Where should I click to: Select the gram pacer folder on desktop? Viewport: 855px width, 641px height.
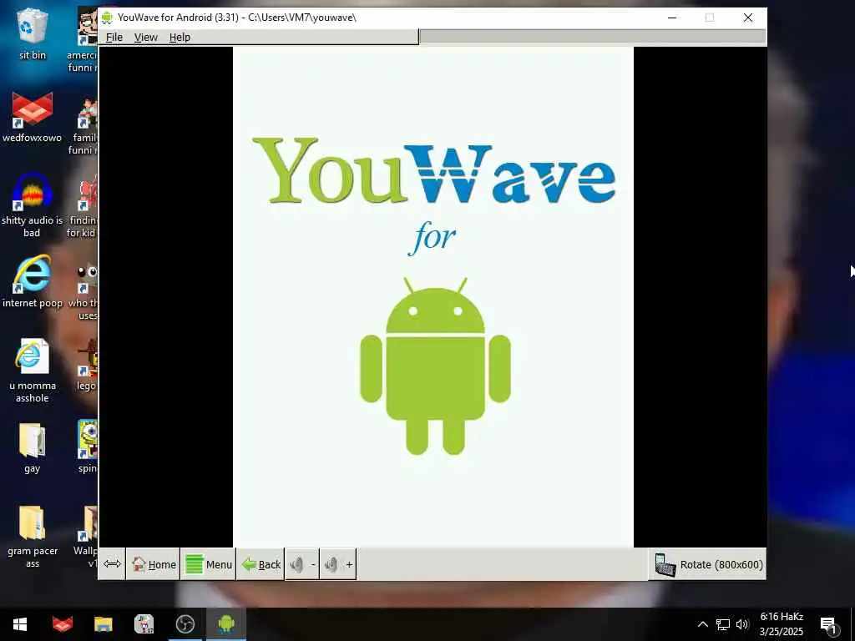click(x=33, y=537)
